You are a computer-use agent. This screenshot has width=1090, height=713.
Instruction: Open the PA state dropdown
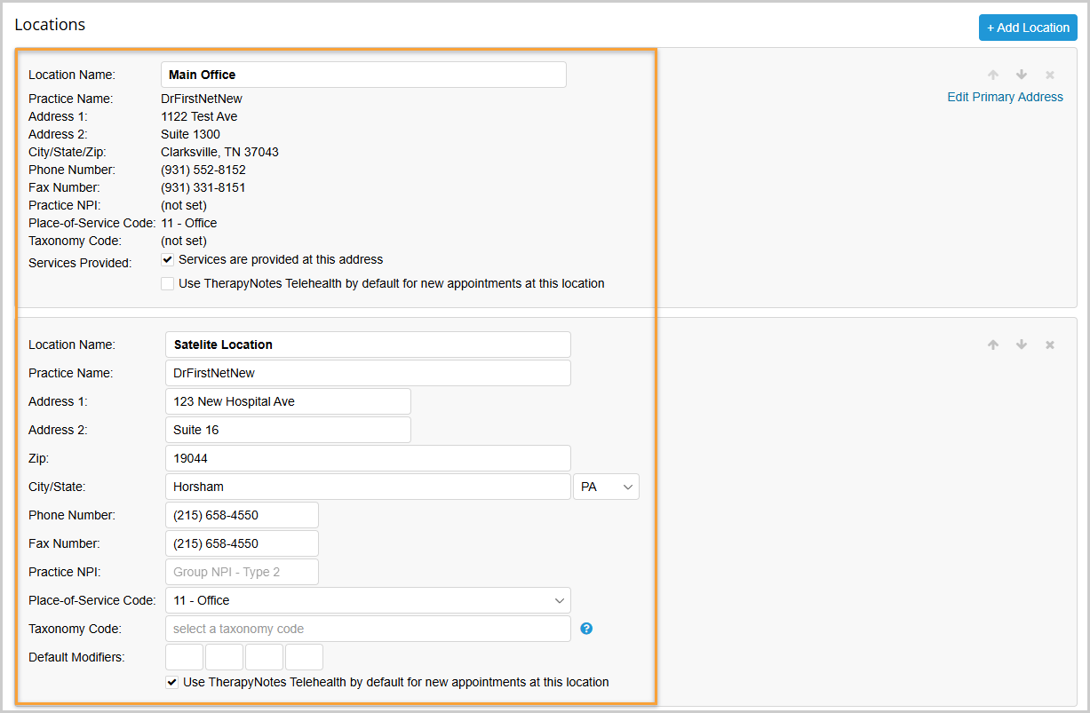(607, 487)
